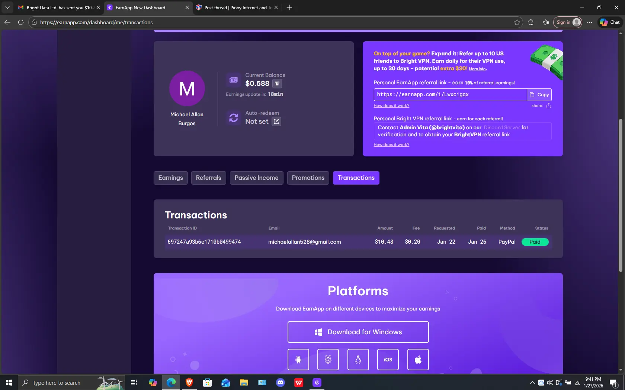Click the share icon under the referral link
Screen dimensions: 625x390
tap(549, 105)
